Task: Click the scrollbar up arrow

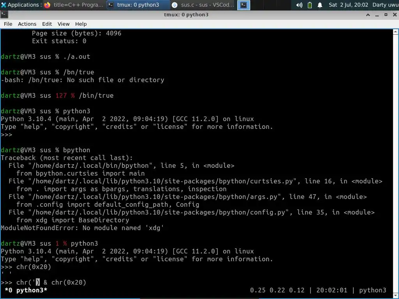Action: pyautogui.click(x=395, y=32)
